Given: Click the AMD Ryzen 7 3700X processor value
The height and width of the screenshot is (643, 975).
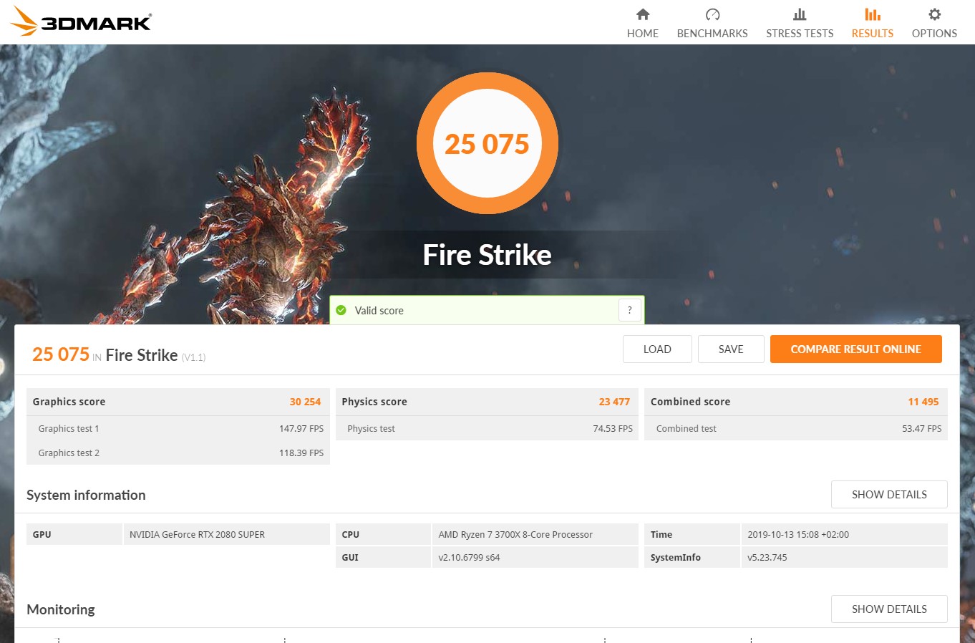Looking at the screenshot, I should click(515, 535).
